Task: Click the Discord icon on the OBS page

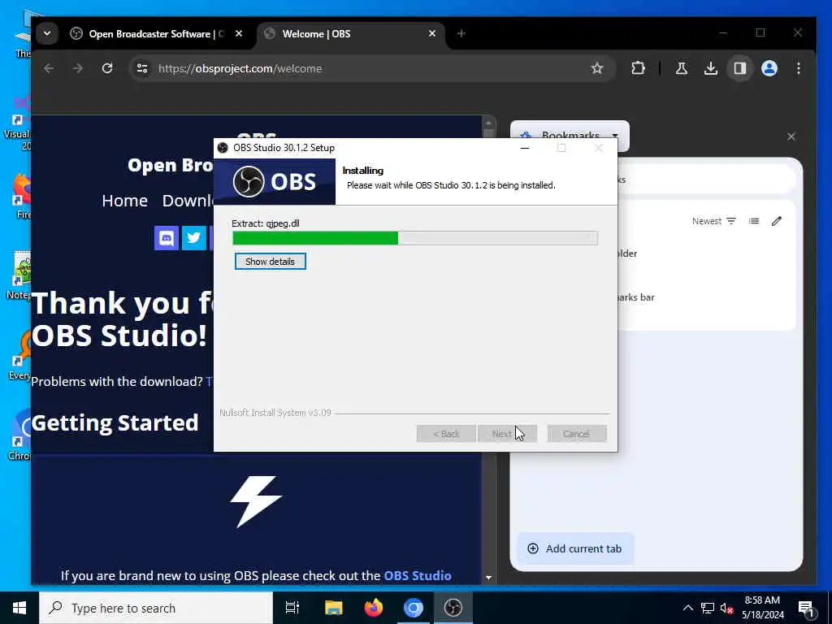Action: click(167, 238)
